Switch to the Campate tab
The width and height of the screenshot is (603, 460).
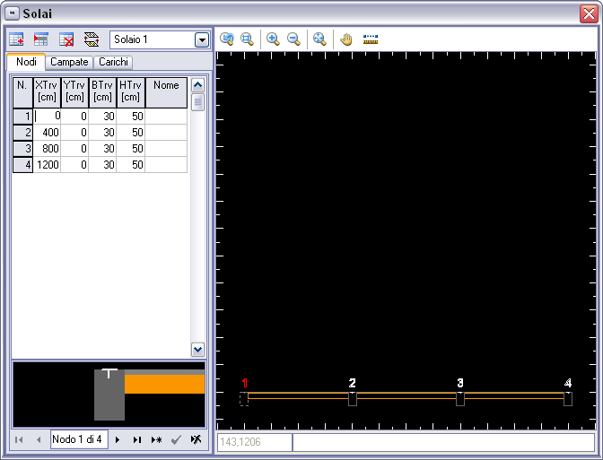pos(69,62)
